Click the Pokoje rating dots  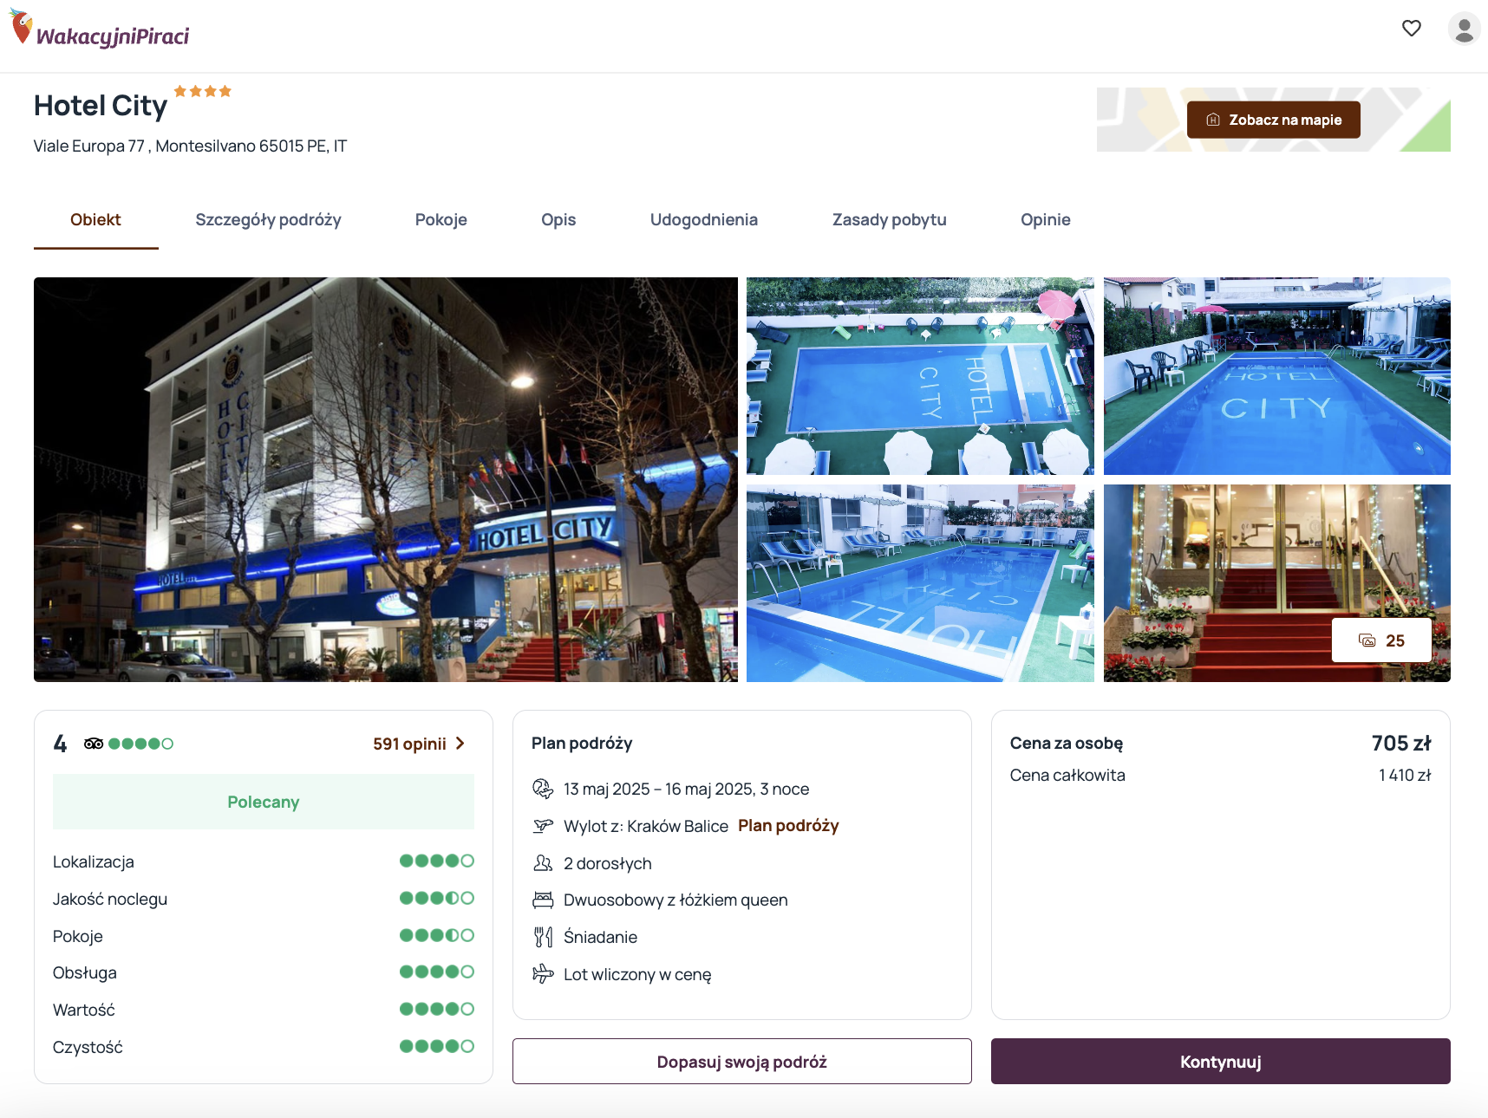[436, 935]
